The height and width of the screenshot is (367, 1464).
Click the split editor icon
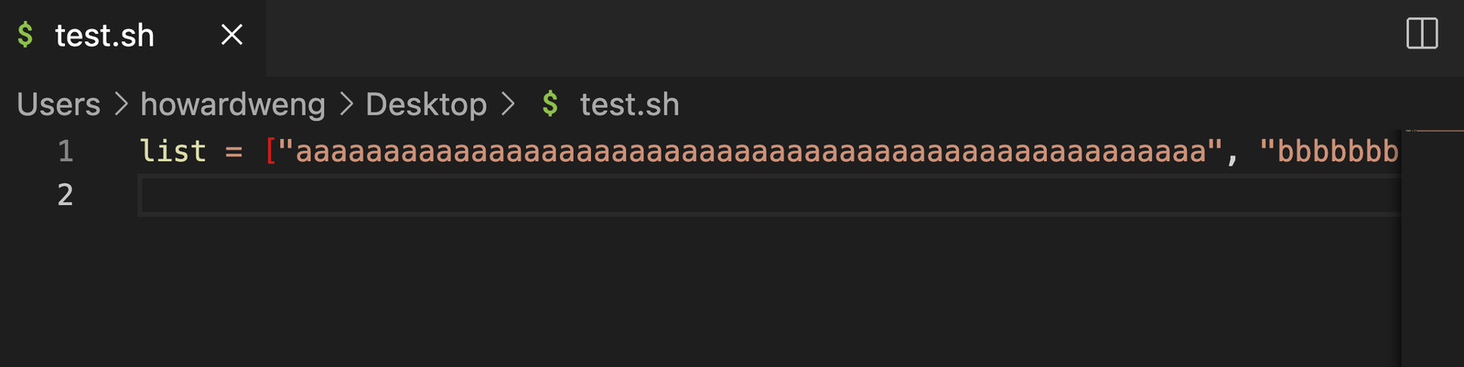(1422, 34)
